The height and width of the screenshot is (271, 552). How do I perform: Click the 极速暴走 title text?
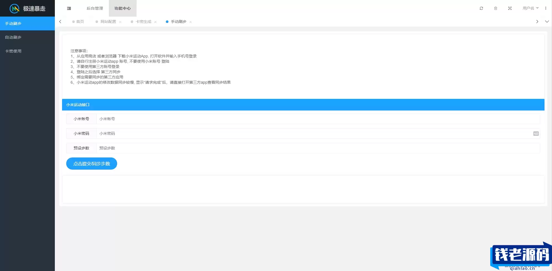click(34, 9)
